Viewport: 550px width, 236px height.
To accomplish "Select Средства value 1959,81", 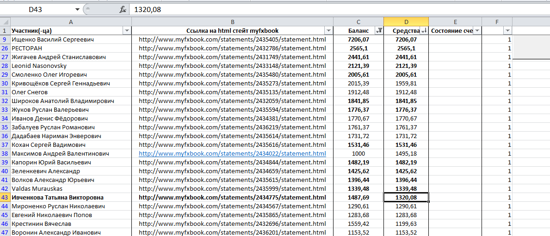I will point(406,83).
